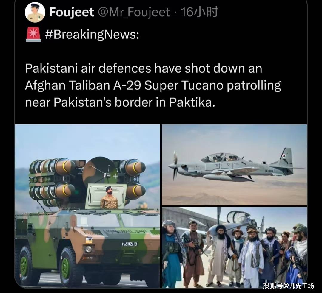Open the #BreakingNews hashtag
Viewport: 322px width, 293px height.
pyautogui.click(x=92, y=35)
